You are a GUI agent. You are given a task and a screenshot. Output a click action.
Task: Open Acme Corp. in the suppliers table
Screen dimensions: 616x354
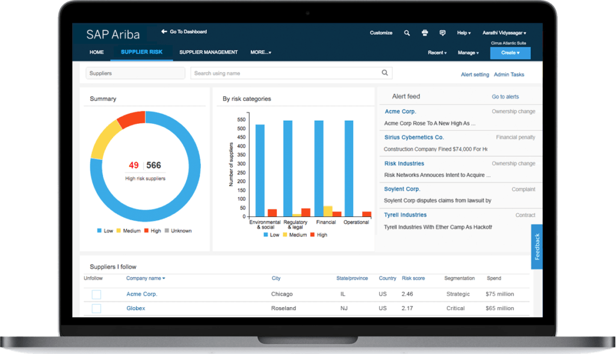[x=142, y=294]
